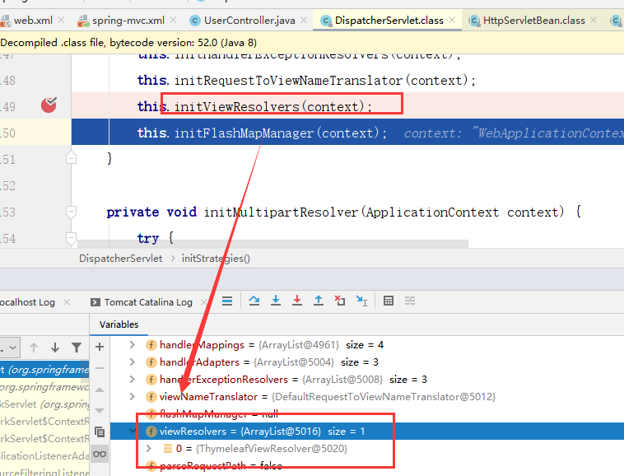Click initFlashMapManager(context) on line 150
This screenshot has height=476, width=624.
[x=280, y=133]
